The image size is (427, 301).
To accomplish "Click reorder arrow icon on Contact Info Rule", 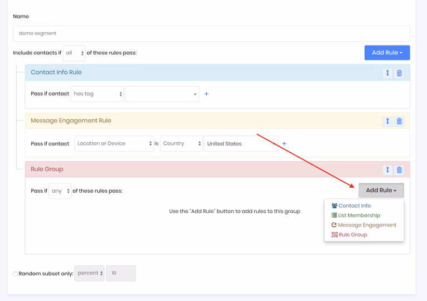I will click(x=388, y=73).
